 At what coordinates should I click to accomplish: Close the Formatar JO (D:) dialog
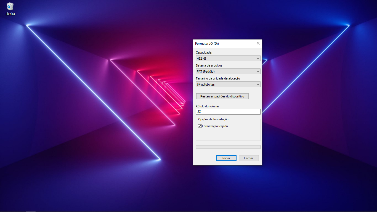coord(258,43)
